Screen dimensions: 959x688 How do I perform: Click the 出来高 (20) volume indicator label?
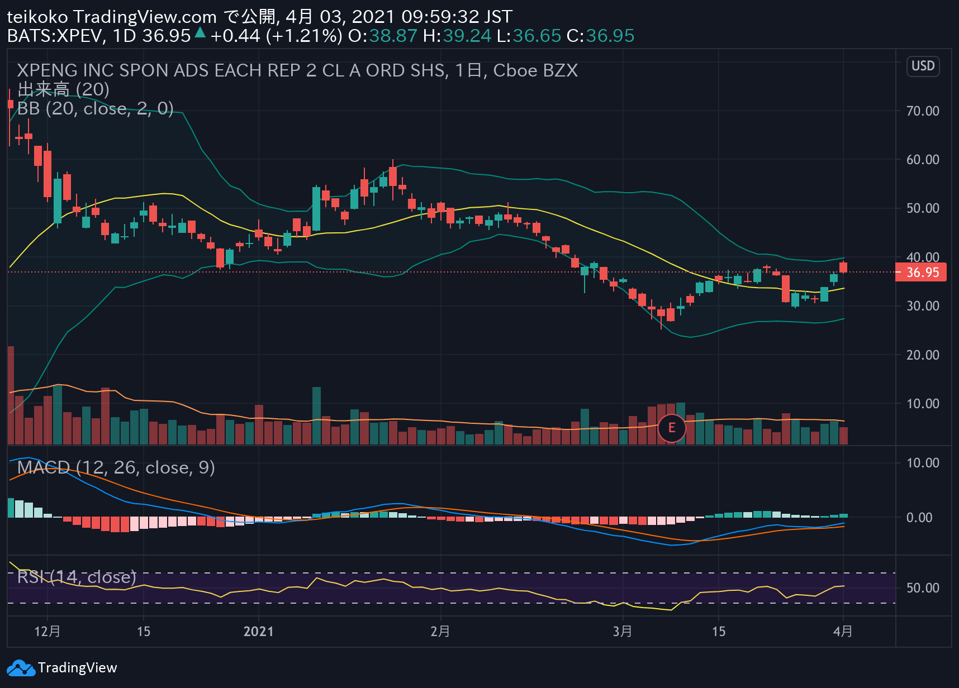(63, 89)
